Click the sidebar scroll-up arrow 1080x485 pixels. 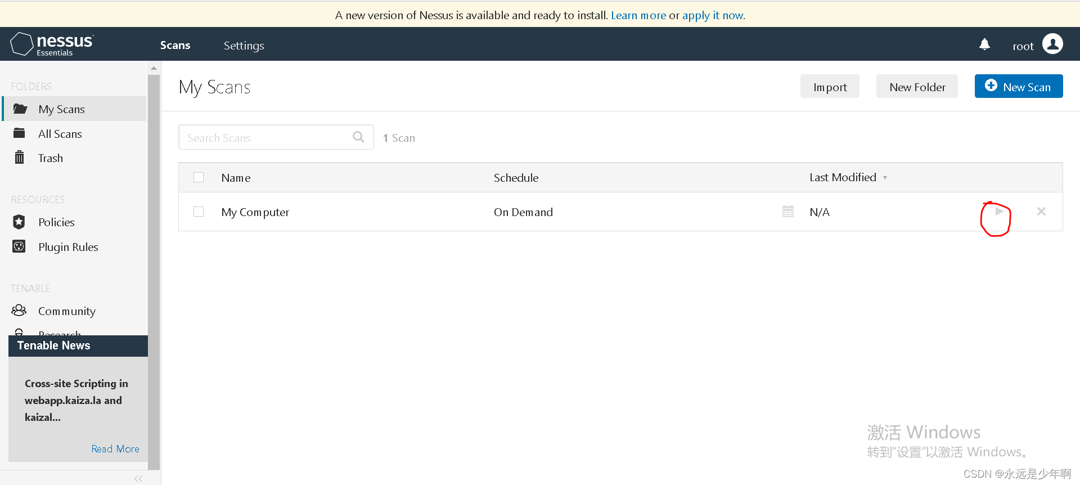tap(154, 69)
